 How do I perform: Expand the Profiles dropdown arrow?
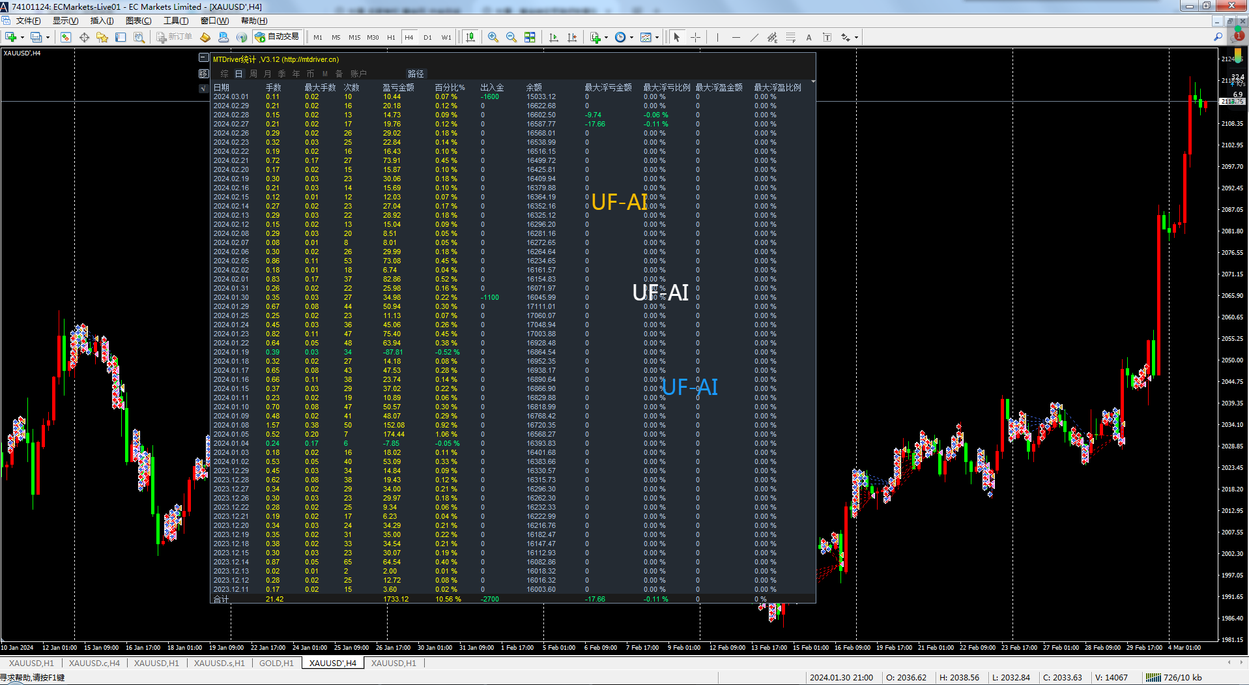point(48,38)
